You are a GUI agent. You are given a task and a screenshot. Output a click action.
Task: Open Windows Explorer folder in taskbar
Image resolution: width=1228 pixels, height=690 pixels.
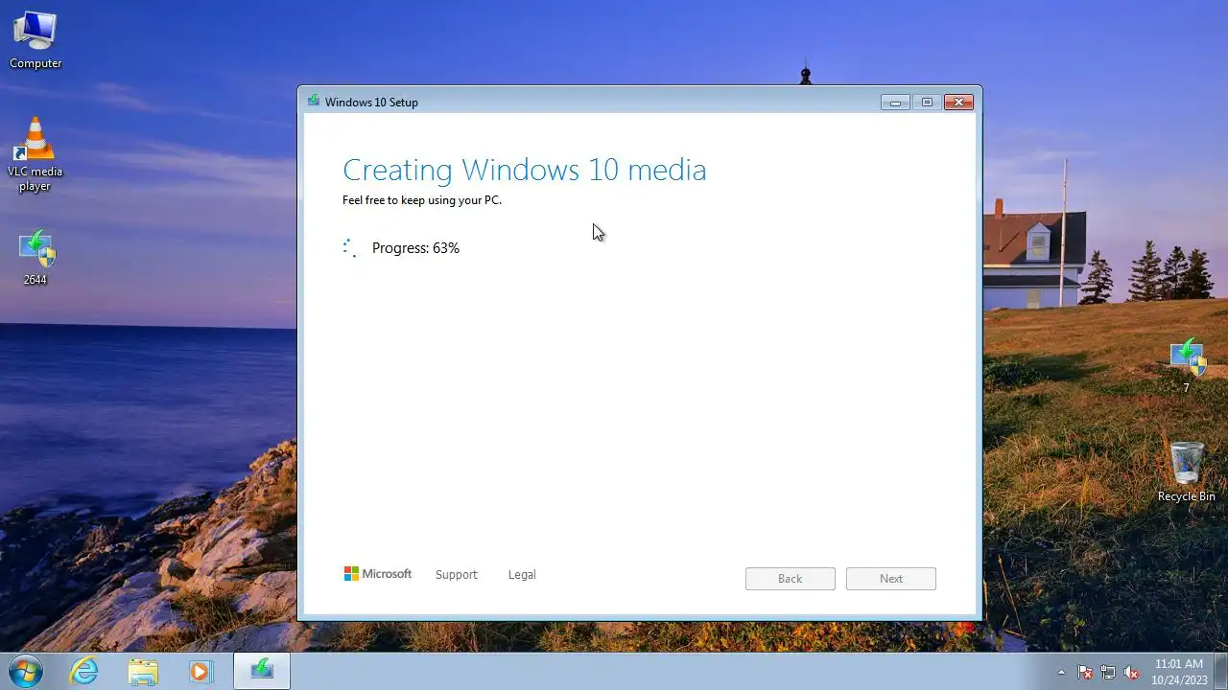tap(142, 671)
